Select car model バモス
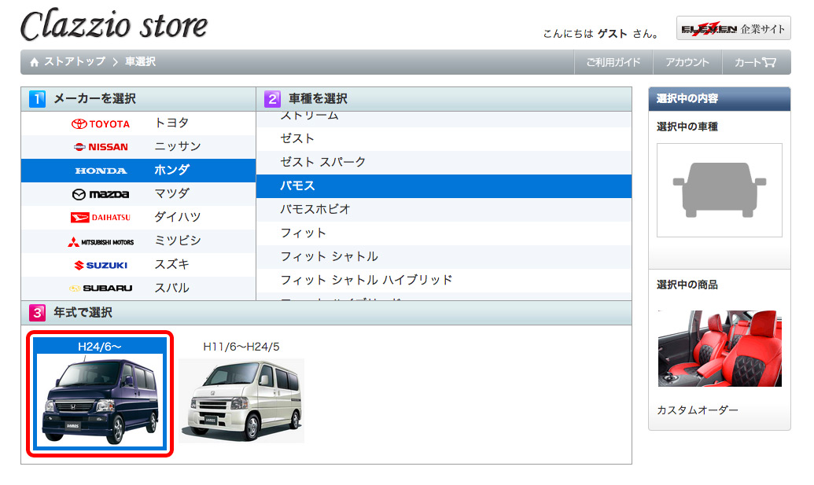This screenshot has height=485, width=814. [x=444, y=186]
